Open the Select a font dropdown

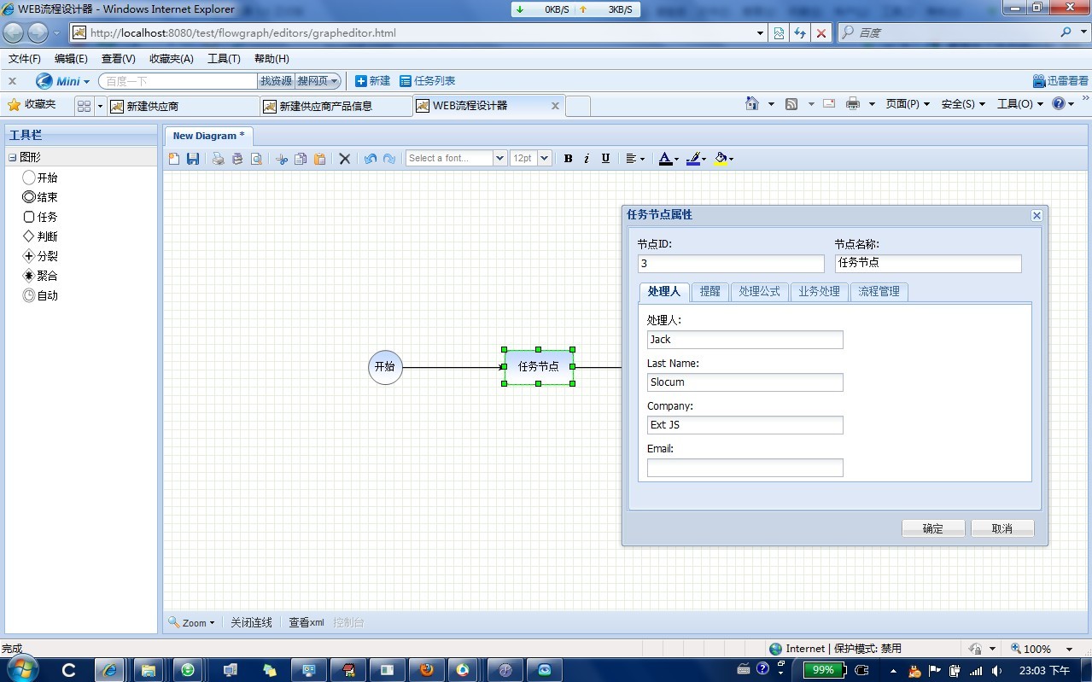[499, 157]
